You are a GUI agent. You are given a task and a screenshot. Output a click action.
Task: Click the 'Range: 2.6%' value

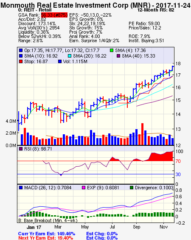click(31, 41)
